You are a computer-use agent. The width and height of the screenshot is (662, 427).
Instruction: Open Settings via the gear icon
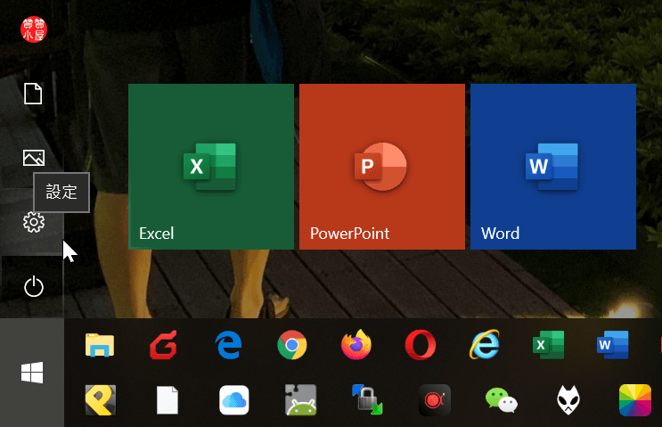coord(34,222)
